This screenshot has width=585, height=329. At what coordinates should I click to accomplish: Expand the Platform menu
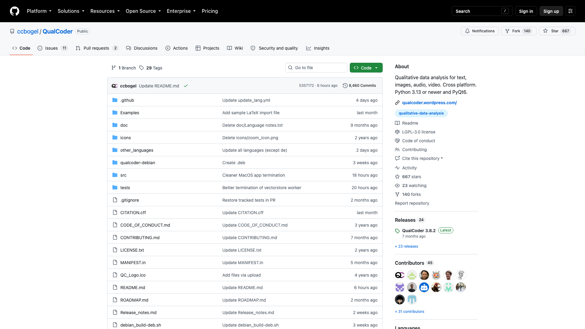tap(39, 11)
